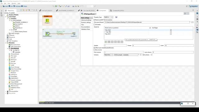Toggle Affect each sheet(header&footer) checkbox
This screenshot has height=112, width=199.
(95, 48)
